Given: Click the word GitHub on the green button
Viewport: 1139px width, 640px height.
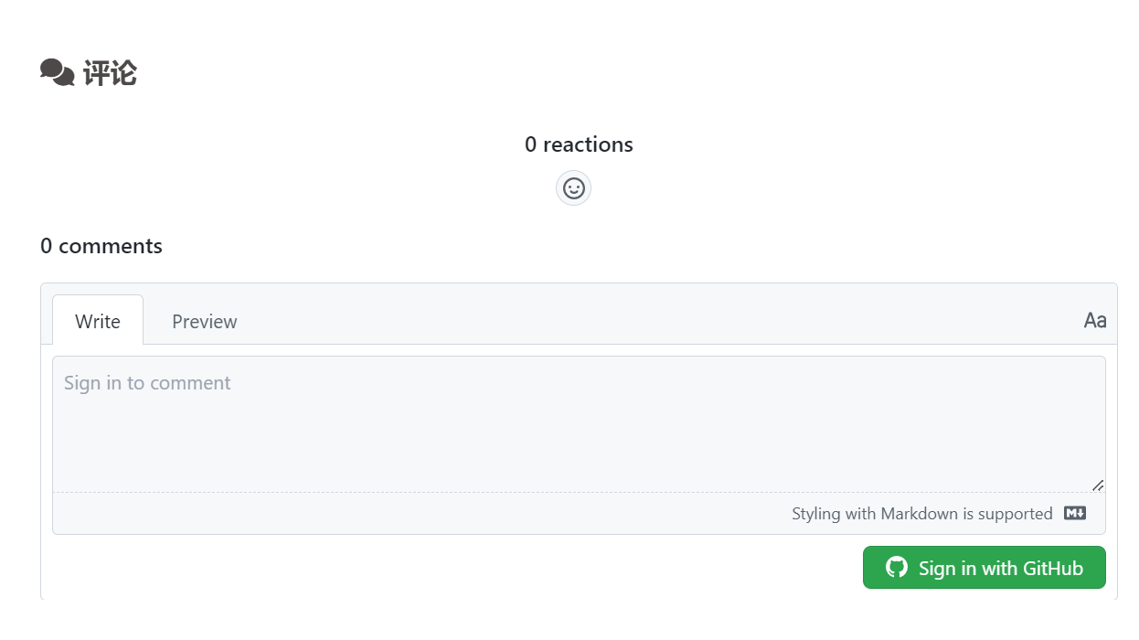Looking at the screenshot, I should point(1053,569).
